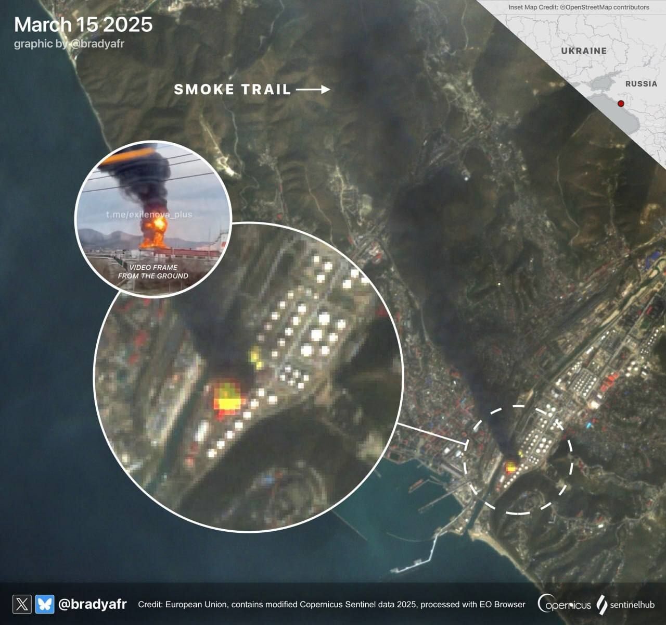Click the large yellow fire hotspot in magnified circle
The image size is (666, 625).
[x=226, y=400]
